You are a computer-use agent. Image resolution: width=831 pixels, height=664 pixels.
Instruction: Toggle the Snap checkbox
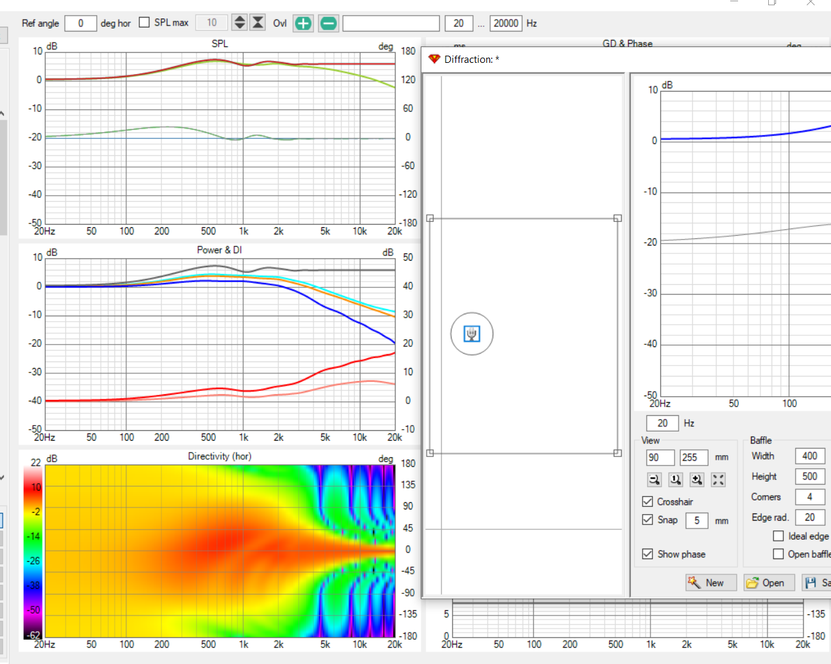point(648,519)
